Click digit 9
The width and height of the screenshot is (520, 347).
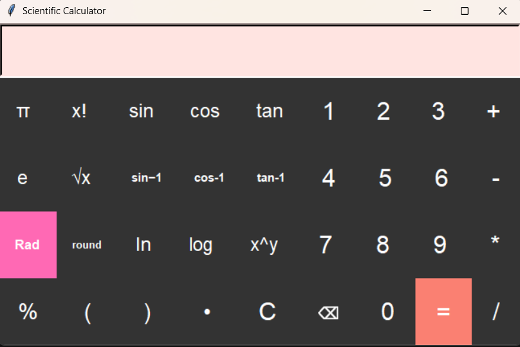[x=440, y=245]
